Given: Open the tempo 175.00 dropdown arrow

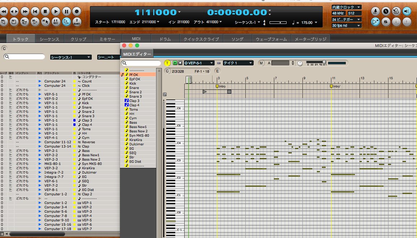Looking at the screenshot, I should [316, 23].
